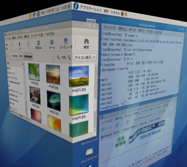Select ファイルシステム in file browser sidebar
The height and width of the screenshot is (167, 187).
click(13, 78)
